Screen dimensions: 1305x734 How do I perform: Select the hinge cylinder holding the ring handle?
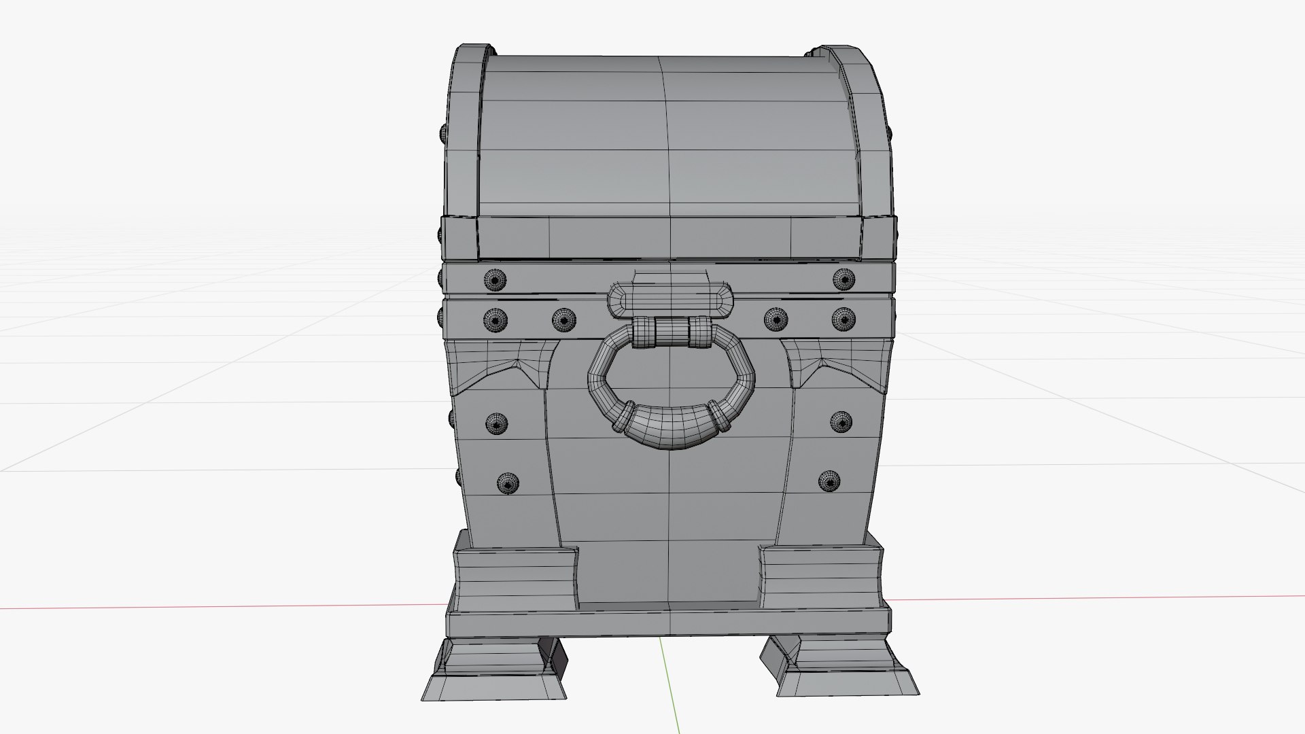tap(671, 332)
